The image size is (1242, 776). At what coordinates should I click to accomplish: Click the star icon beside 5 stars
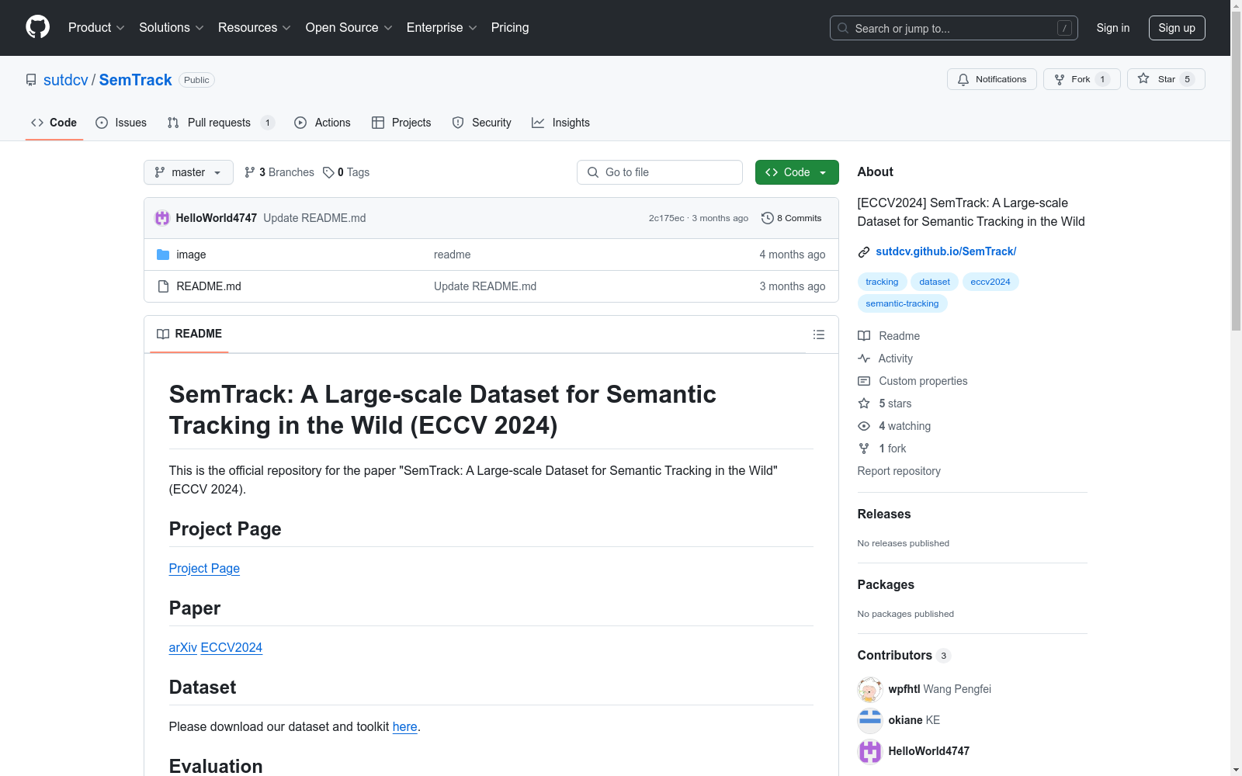(864, 404)
